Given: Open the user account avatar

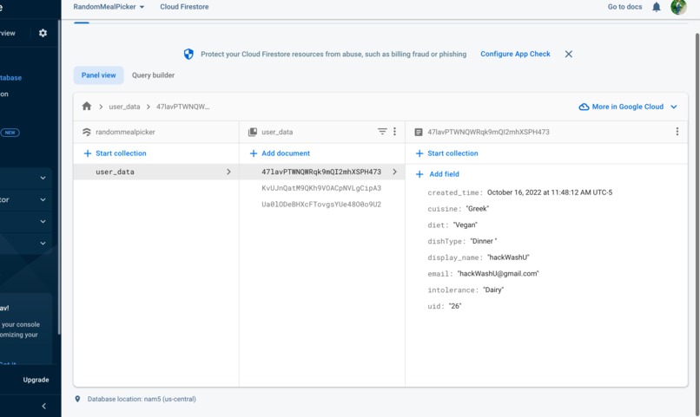Looking at the screenshot, I should click(x=678, y=7).
